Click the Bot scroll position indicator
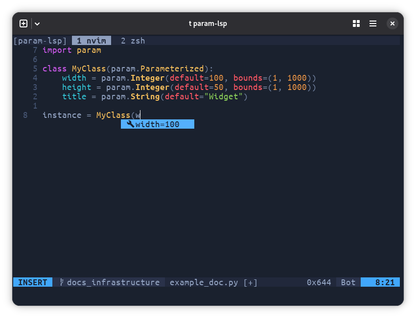Image resolution: width=416 pixels, height=318 pixels. (x=348, y=282)
